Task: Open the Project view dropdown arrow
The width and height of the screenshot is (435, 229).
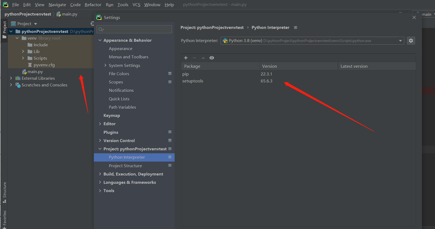Action: (x=36, y=24)
